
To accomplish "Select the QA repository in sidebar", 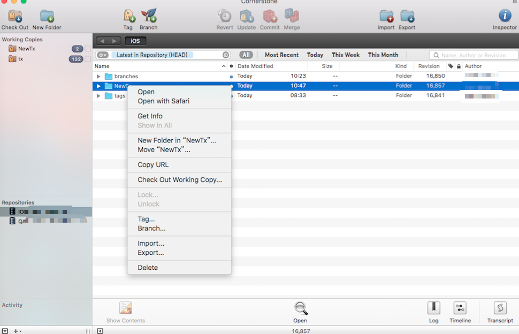I will (x=46, y=221).
